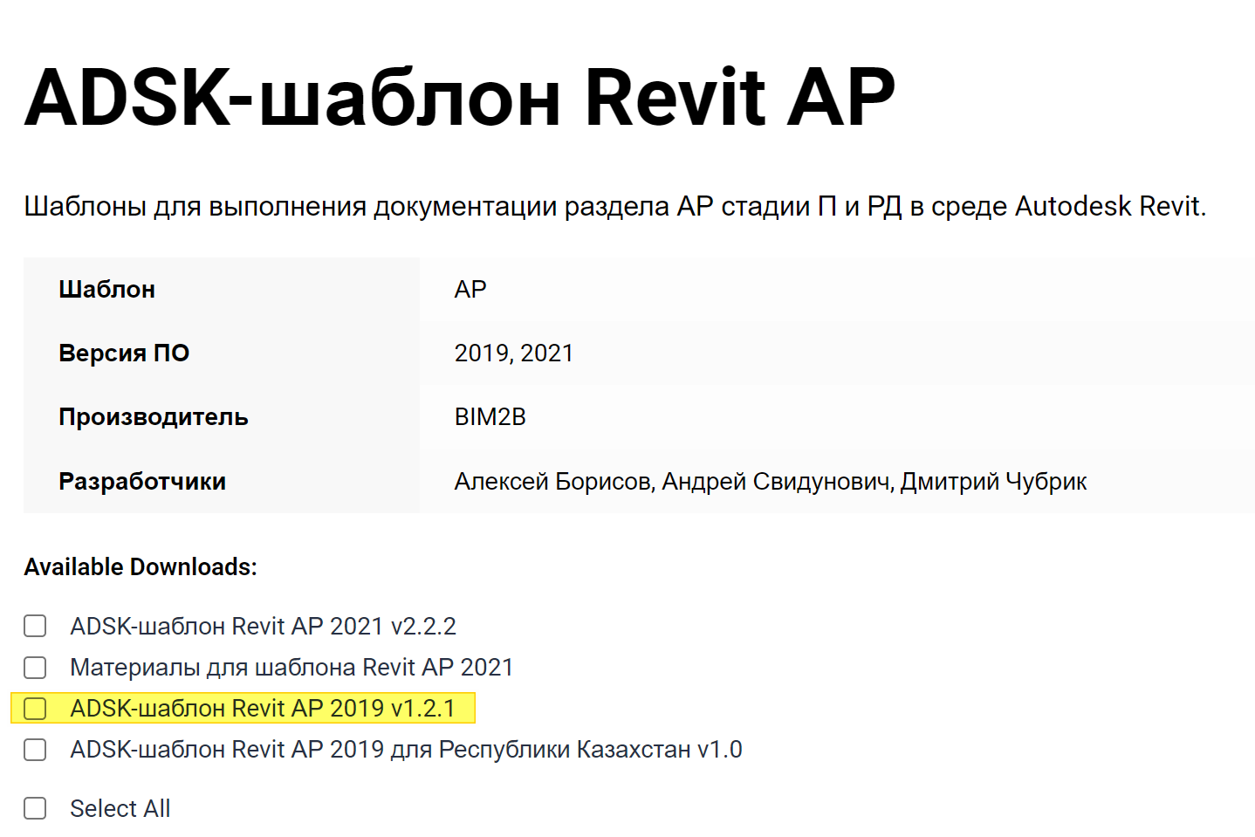Click the Available Downloads heading
This screenshot has width=1255, height=837.
[141, 567]
